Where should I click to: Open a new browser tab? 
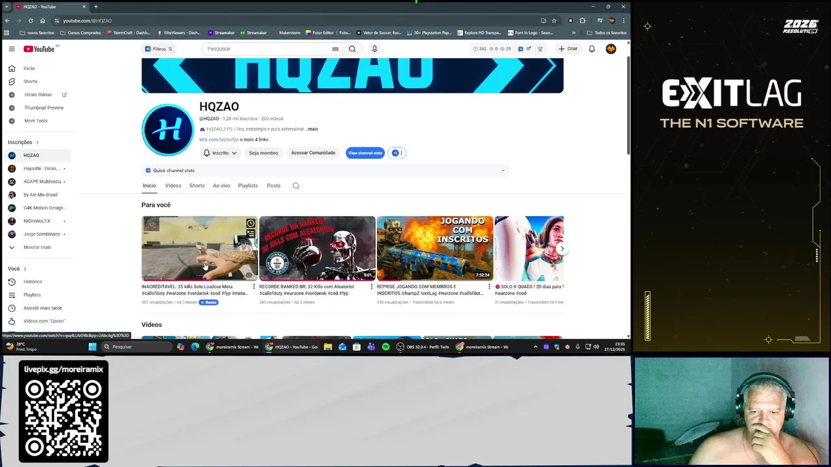click(95, 6)
